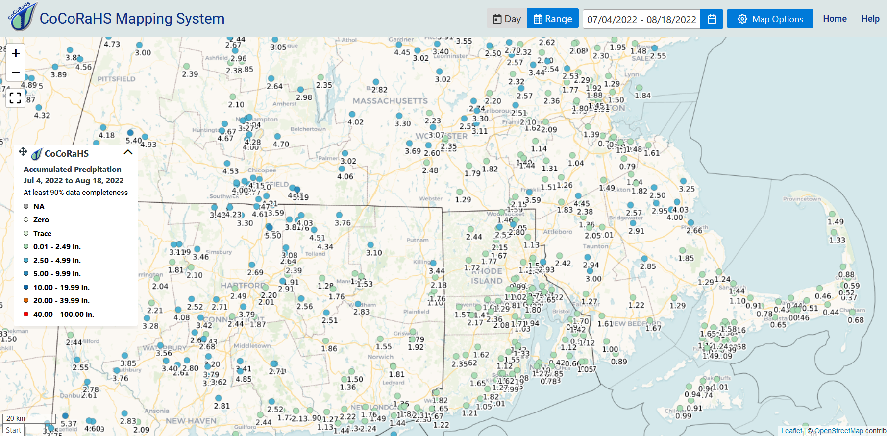Select the station marker reading 4.32
This screenshot has width=887, height=436.
39,108
